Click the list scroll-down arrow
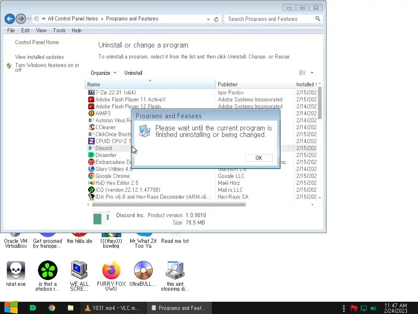This screenshot has height=314, width=418. (320, 197)
